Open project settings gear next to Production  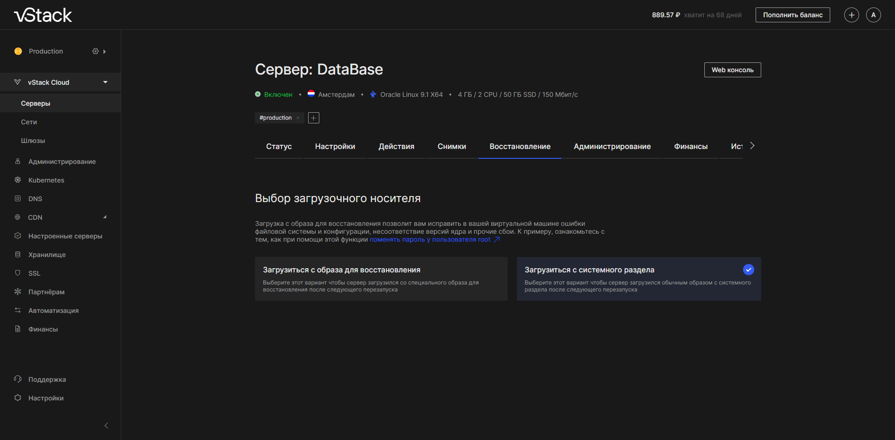(x=96, y=51)
